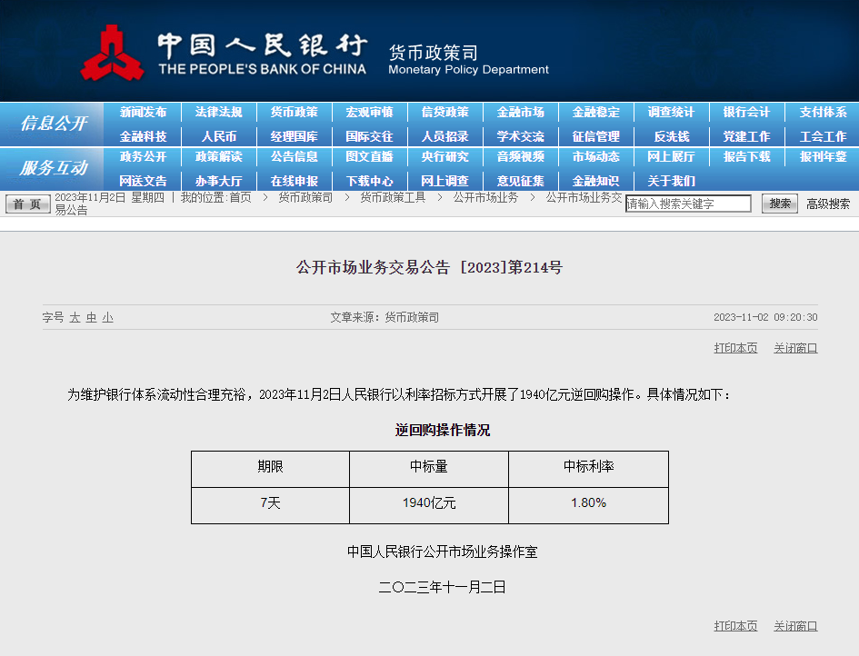Open 高级搜索 advanced search
The width and height of the screenshot is (859, 656).
pyautogui.click(x=828, y=204)
